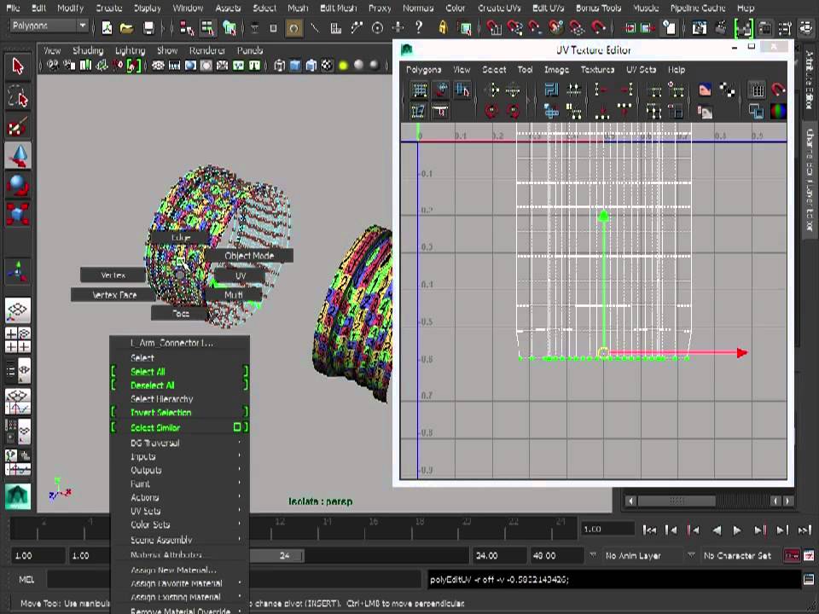819x614 pixels.
Task: Click the playback end time field 24.00
Action: coord(499,555)
